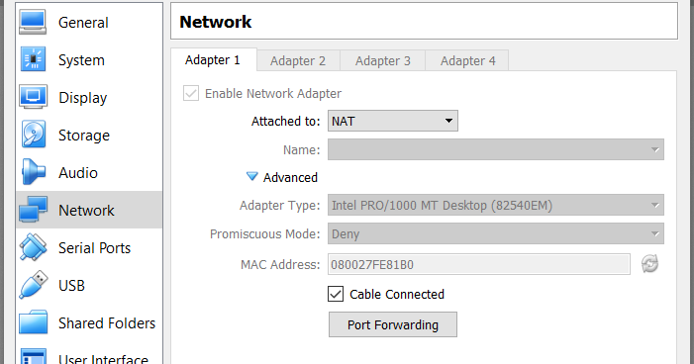This screenshot has width=694, height=364.
Task: Open the Promiscuous Mode dropdown
Action: (496, 233)
